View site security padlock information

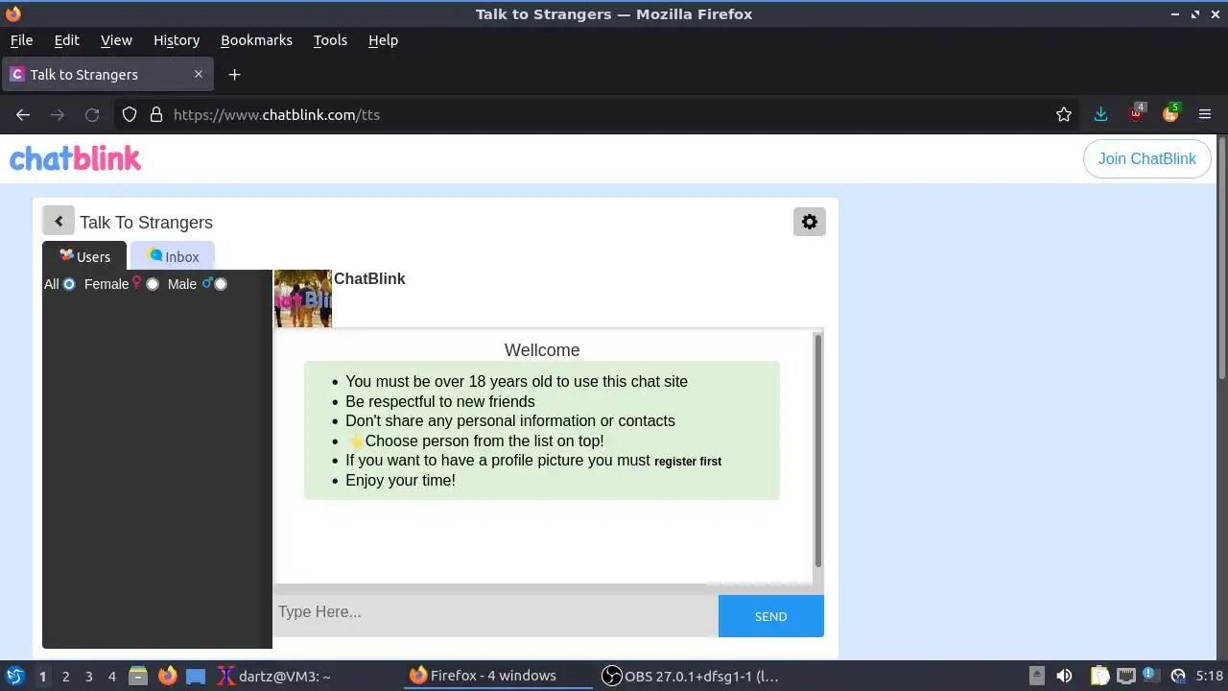pos(156,114)
